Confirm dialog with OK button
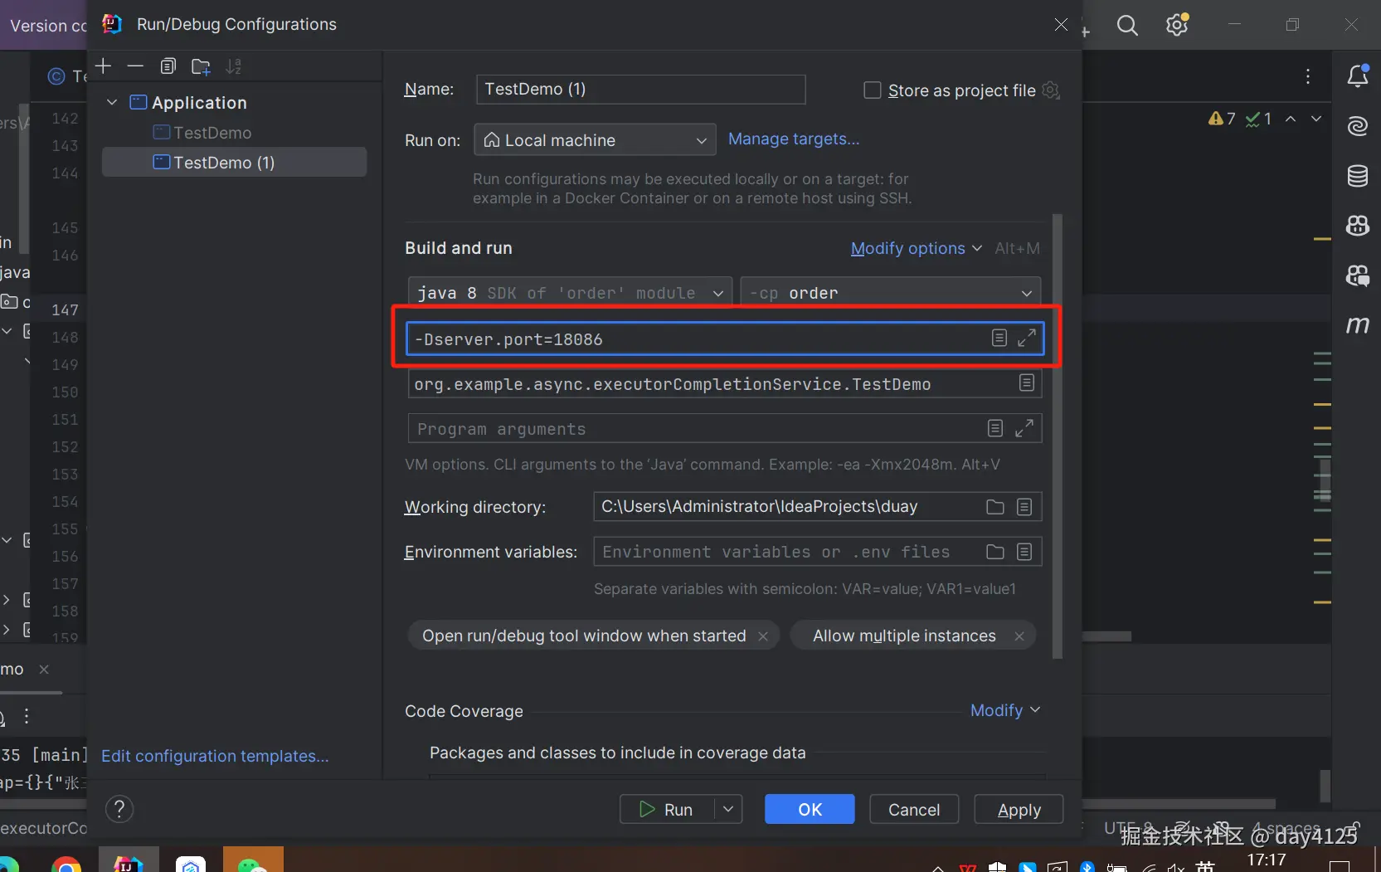 pos(810,809)
